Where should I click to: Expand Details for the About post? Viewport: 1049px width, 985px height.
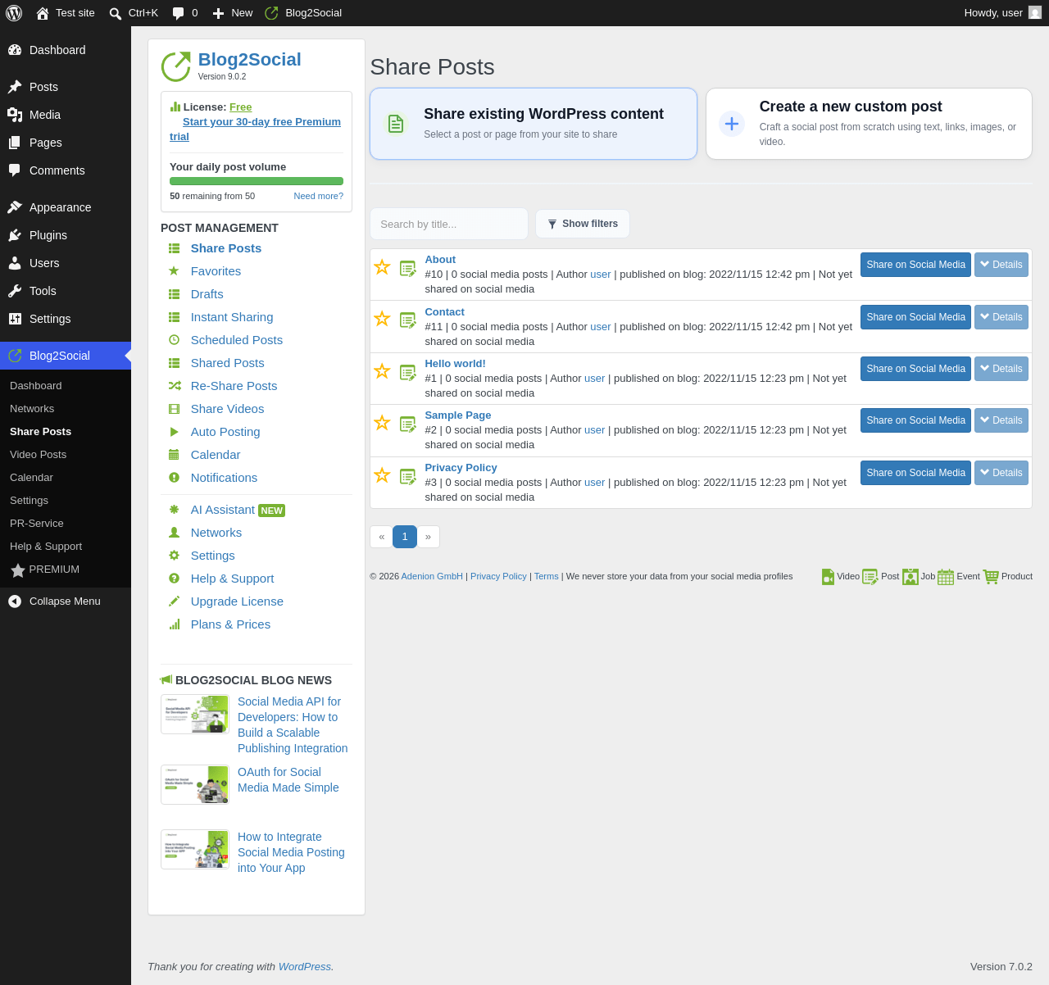(x=1001, y=265)
